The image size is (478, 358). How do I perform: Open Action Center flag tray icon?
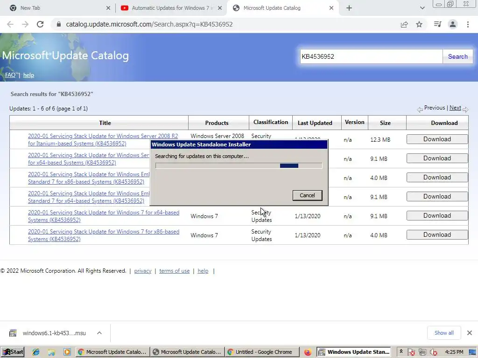pos(411,352)
